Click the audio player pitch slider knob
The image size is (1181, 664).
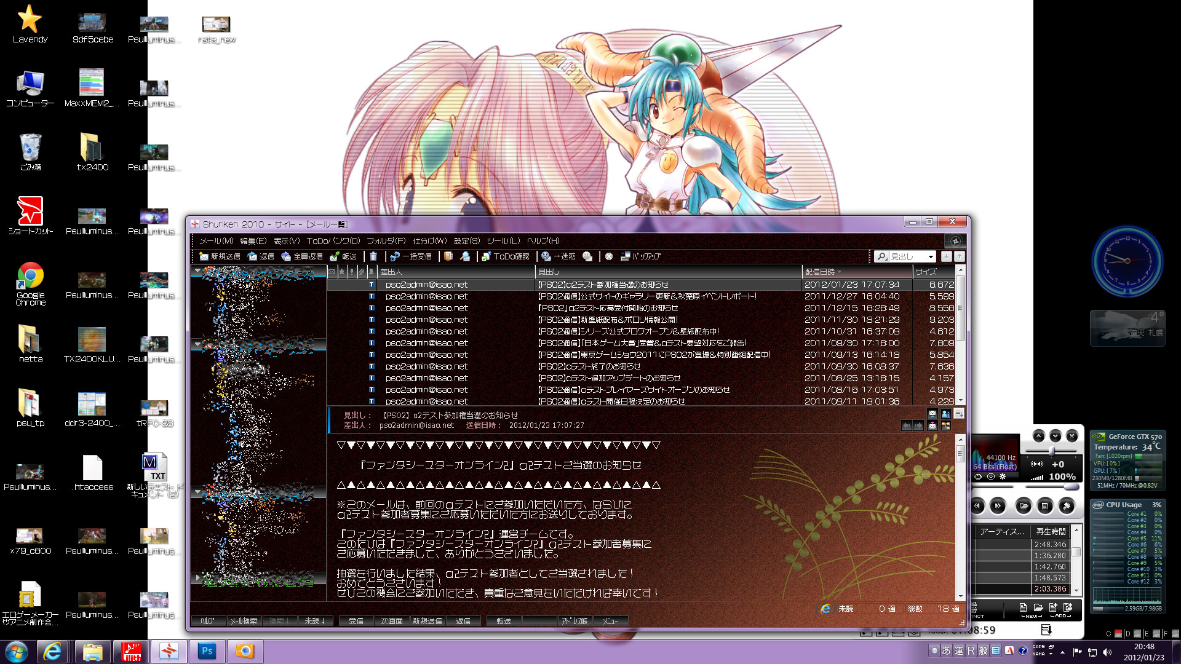tap(1052, 451)
